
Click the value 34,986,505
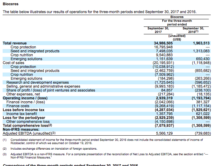[x=163, y=43]
